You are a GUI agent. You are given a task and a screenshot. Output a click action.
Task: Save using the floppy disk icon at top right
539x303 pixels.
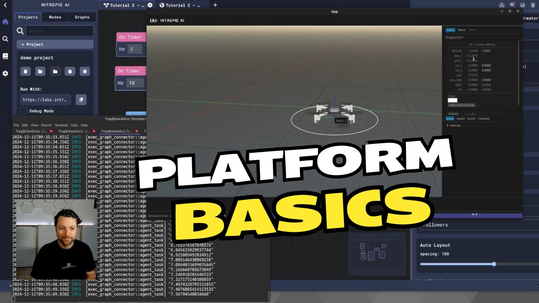click(x=523, y=5)
